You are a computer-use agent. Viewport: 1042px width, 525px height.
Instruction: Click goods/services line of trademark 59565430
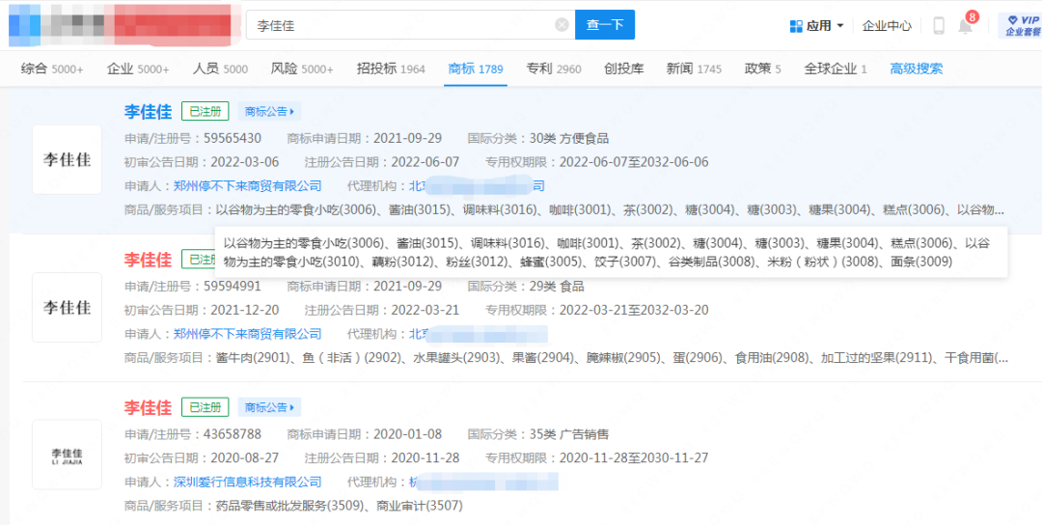click(564, 209)
